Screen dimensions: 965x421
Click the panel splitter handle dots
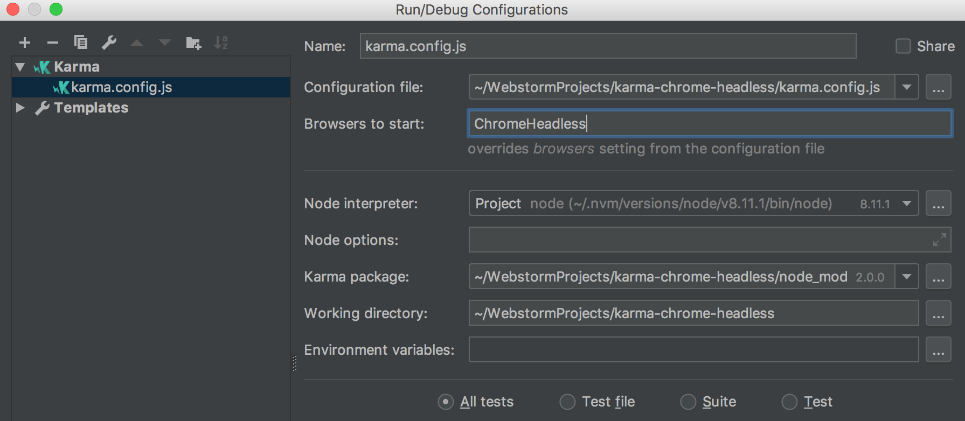pos(295,363)
